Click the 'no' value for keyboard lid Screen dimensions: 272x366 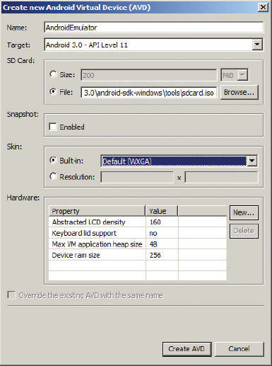tap(162, 233)
